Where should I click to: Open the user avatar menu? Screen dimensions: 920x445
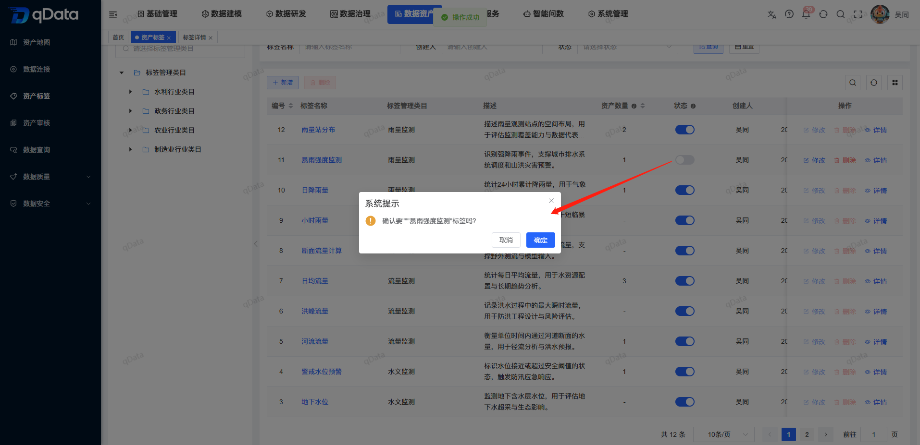880,14
